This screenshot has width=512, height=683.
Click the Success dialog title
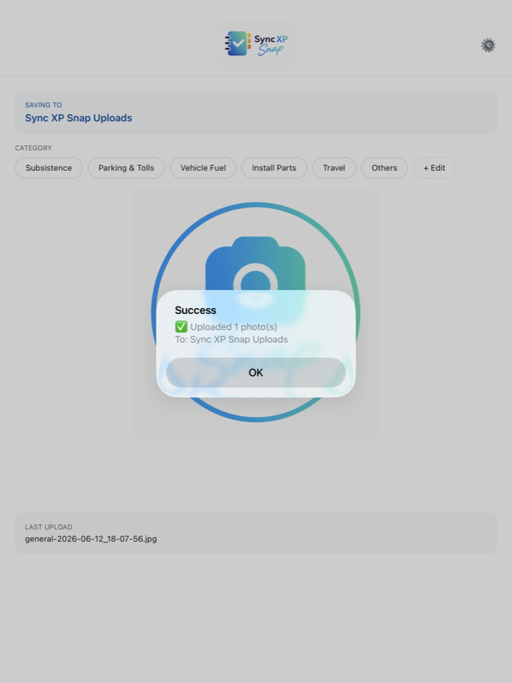click(x=196, y=310)
